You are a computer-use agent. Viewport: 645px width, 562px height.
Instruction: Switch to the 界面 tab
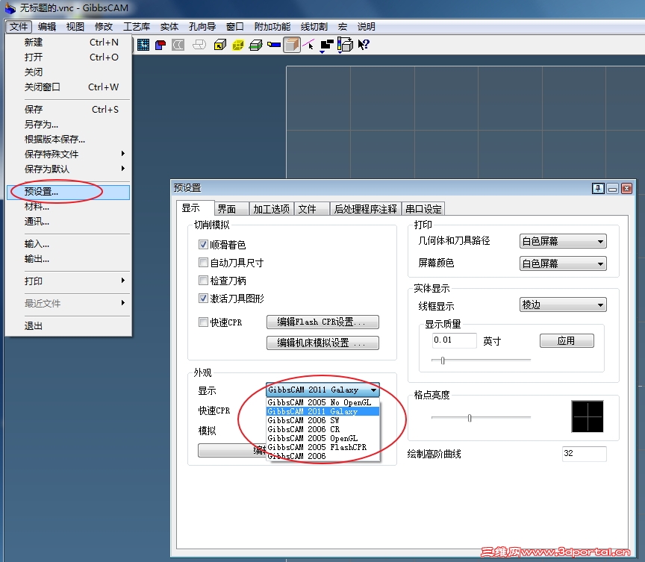pos(231,209)
